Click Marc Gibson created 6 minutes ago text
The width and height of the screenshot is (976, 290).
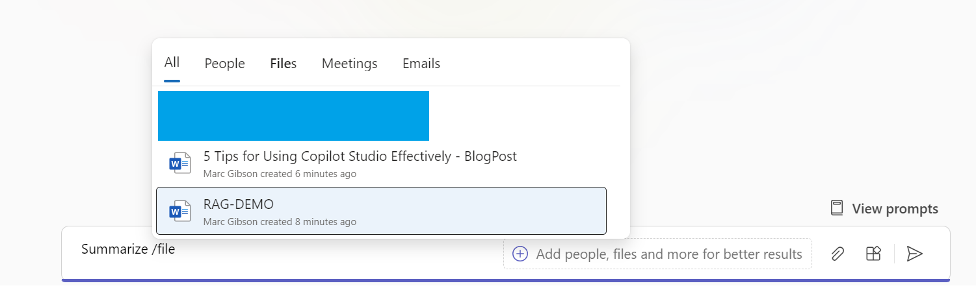[x=280, y=174]
